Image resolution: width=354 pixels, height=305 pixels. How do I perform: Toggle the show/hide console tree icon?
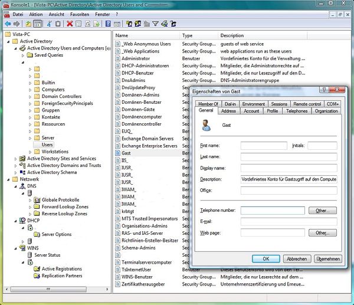(38, 24)
